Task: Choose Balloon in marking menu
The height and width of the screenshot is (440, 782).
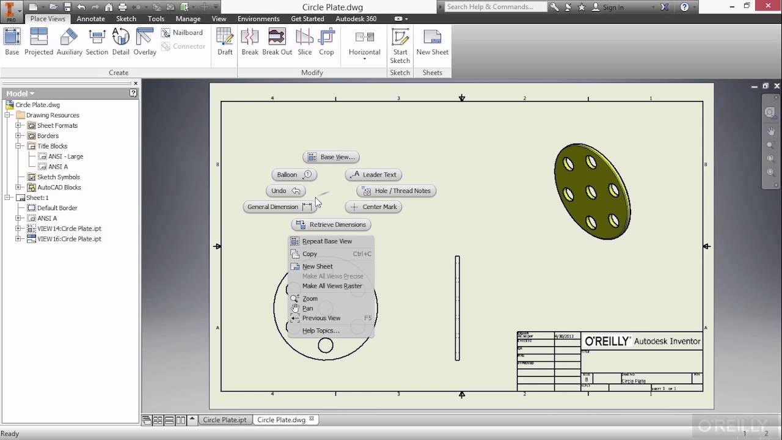Action: [x=294, y=175]
